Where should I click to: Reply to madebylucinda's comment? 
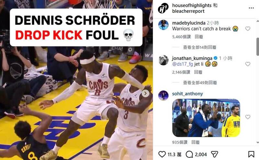click(x=199, y=37)
